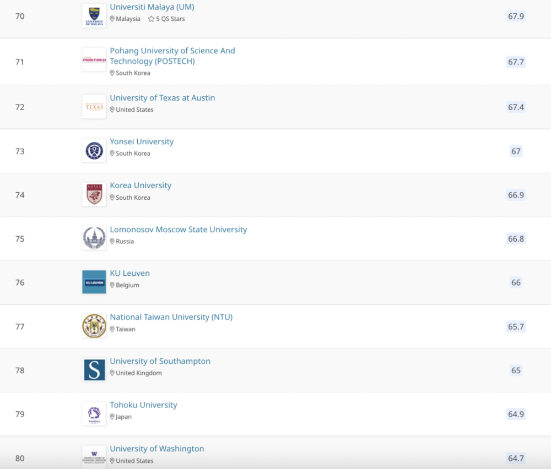Click the Malaysia country label
This screenshot has width=551, height=469.
[x=128, y=19]
